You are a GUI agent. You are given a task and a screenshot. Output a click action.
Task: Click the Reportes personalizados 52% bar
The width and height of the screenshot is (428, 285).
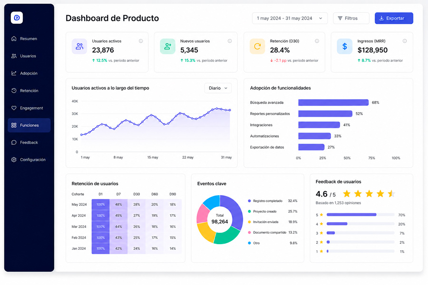coord(325,114)
